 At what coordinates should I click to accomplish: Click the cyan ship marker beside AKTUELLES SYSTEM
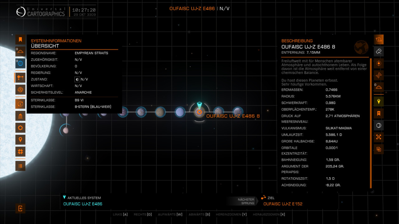point(65,197)
